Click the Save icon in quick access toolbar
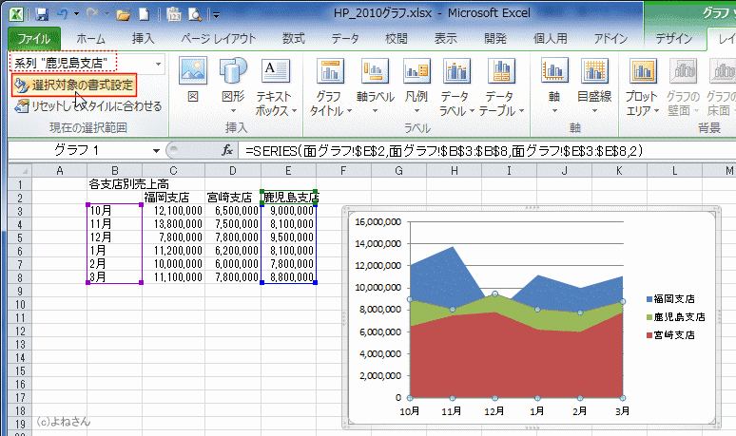This screenshot has width=736, height=436. tap(40, 15)
